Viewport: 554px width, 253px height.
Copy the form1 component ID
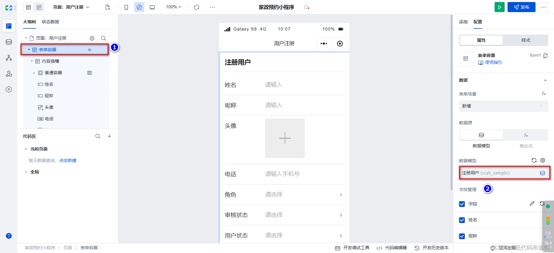click(x=545, y=56)
